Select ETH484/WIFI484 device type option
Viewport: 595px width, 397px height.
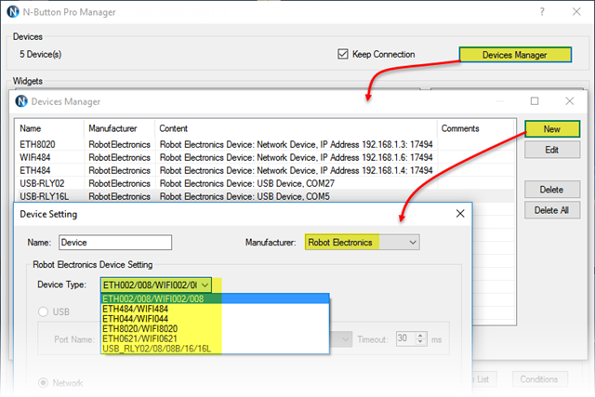click(215, 309)
